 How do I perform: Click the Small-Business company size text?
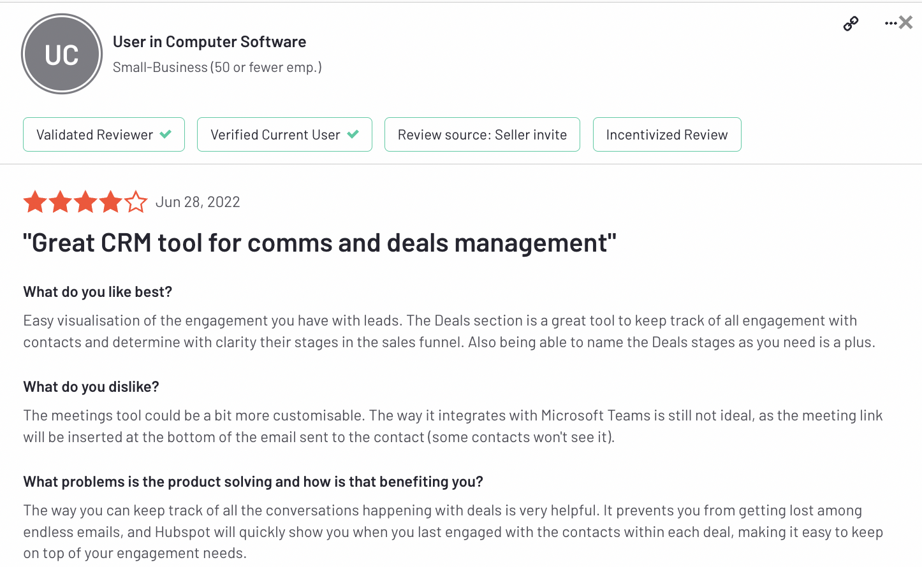(217, 68)
